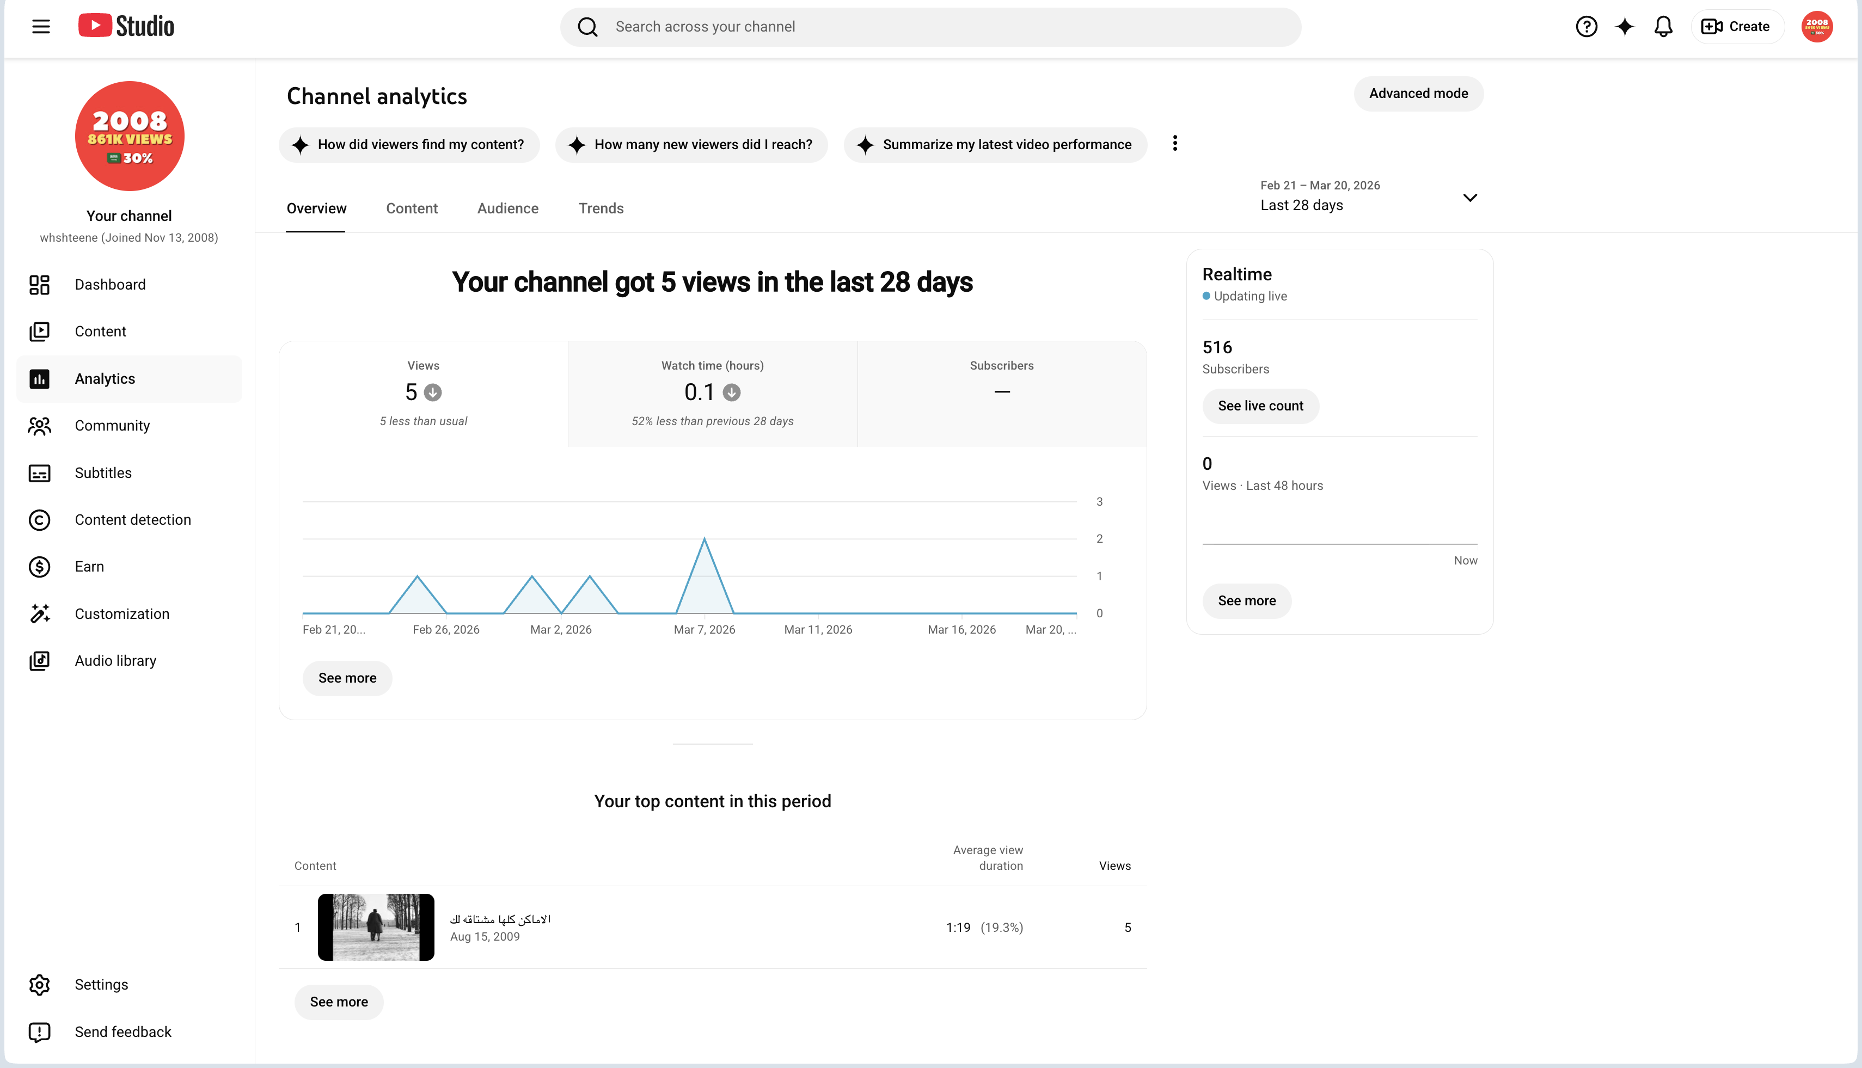Click 'Summarize my latest video performance' chip

click(x=995, y=145)
